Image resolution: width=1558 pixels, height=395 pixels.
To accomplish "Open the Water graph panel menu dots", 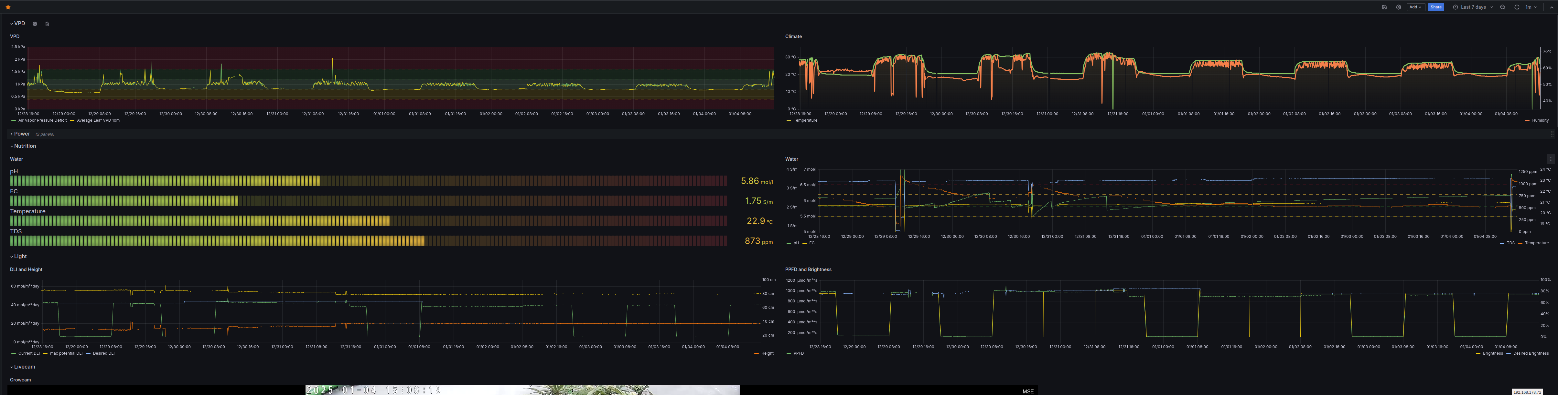I will [x=1551, y=159].
